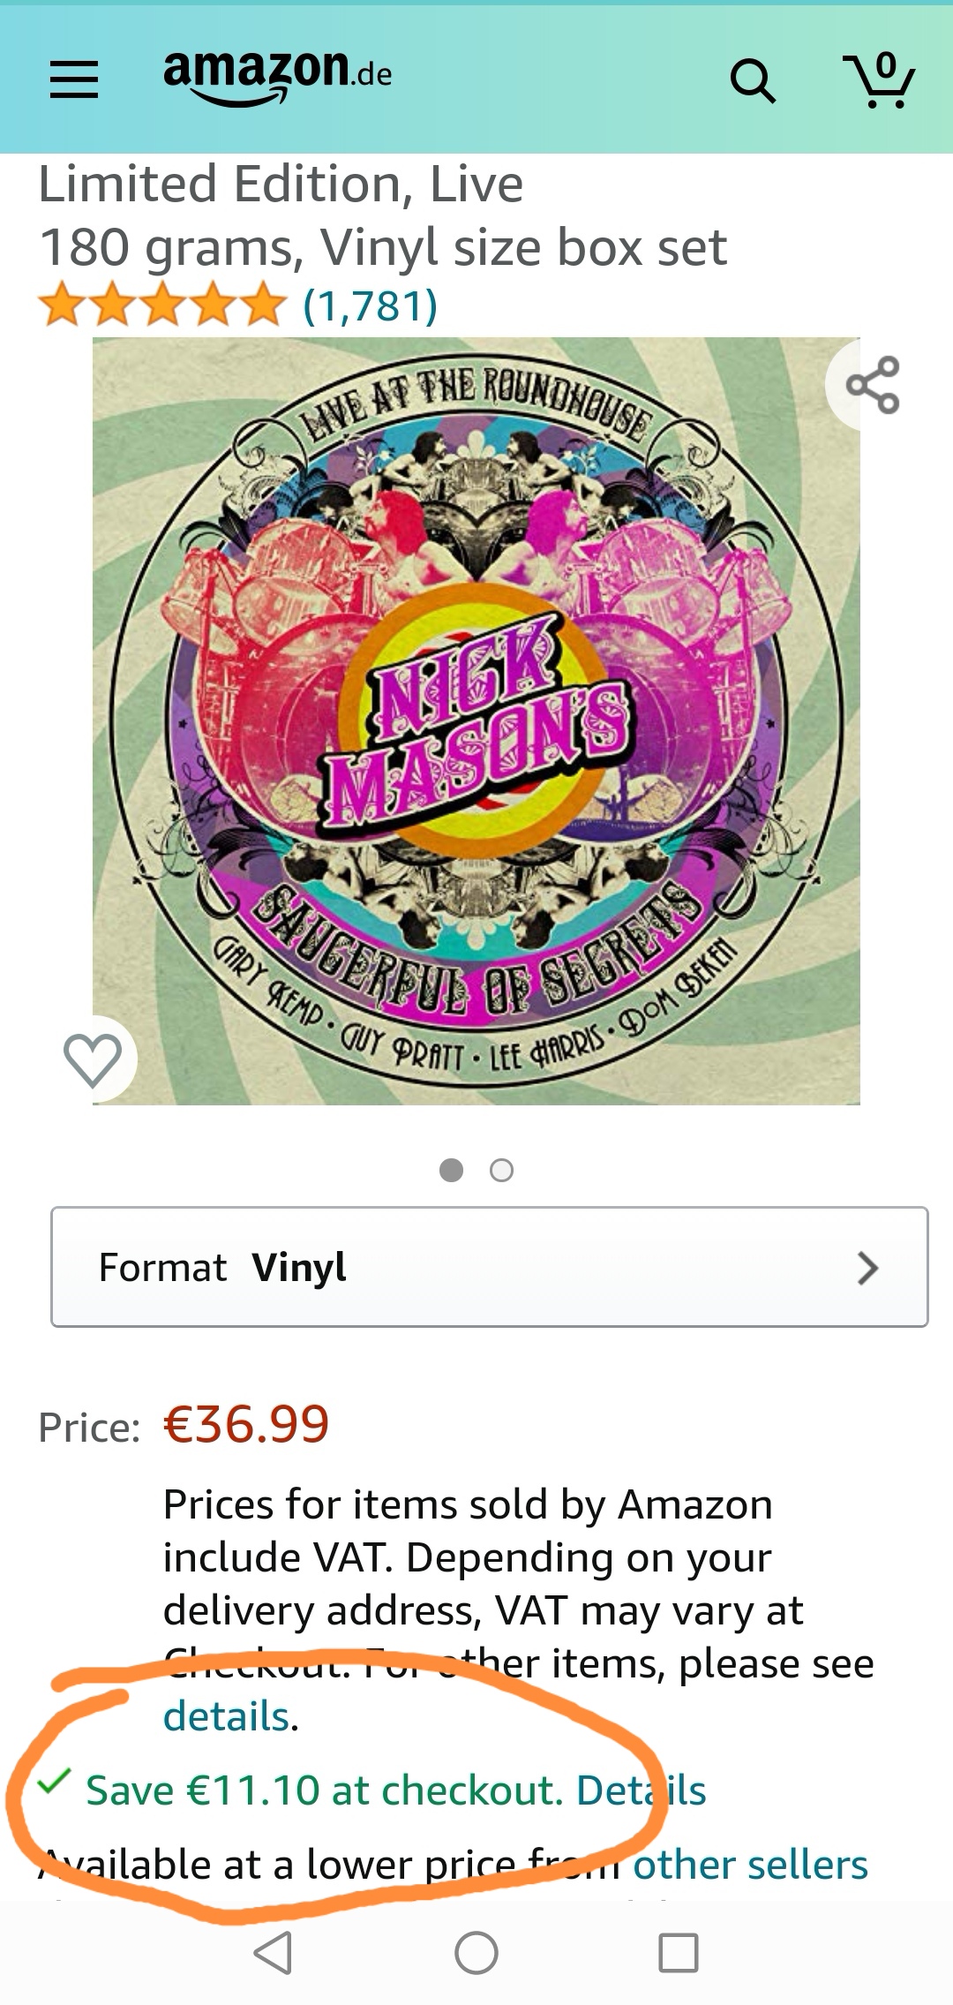Open the search magnifier icon

(753, 82)
